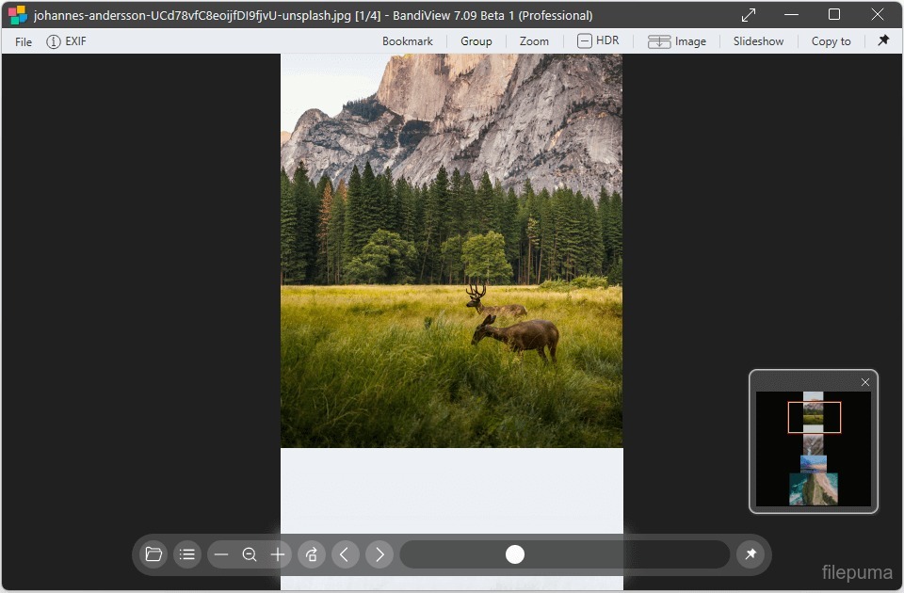Viewport: 904px width, 593px height.
Task: Rotate the image using the rotate icon
Action: pos(312,554)
